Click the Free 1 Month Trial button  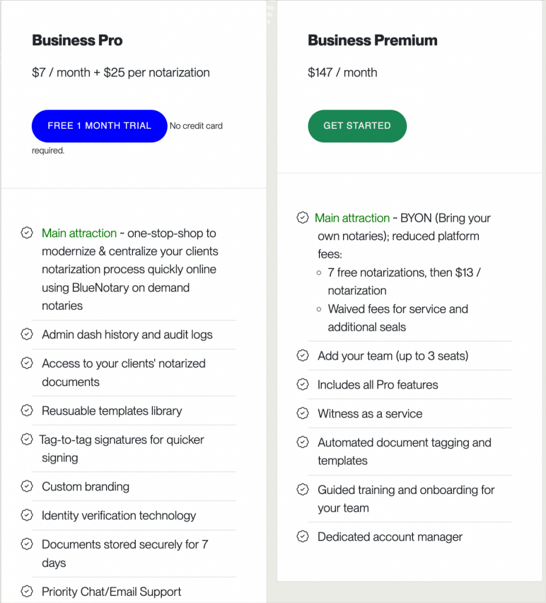click(x=99, y=126)
